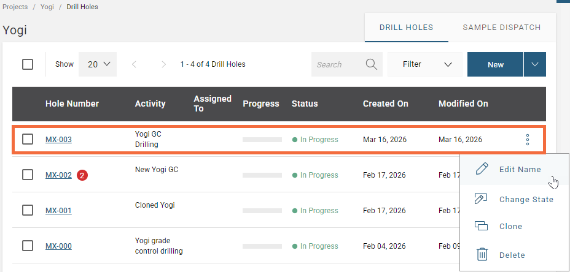This screenshot has width=570, height=272.
Task: Switch to the Sample Dispatch tab
Action: (501, 28)
